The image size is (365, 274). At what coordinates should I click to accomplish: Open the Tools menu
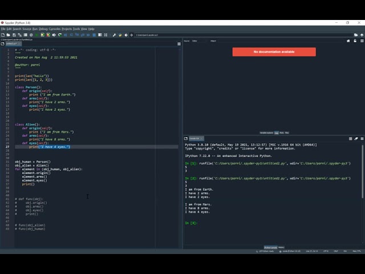pos(76,29)
